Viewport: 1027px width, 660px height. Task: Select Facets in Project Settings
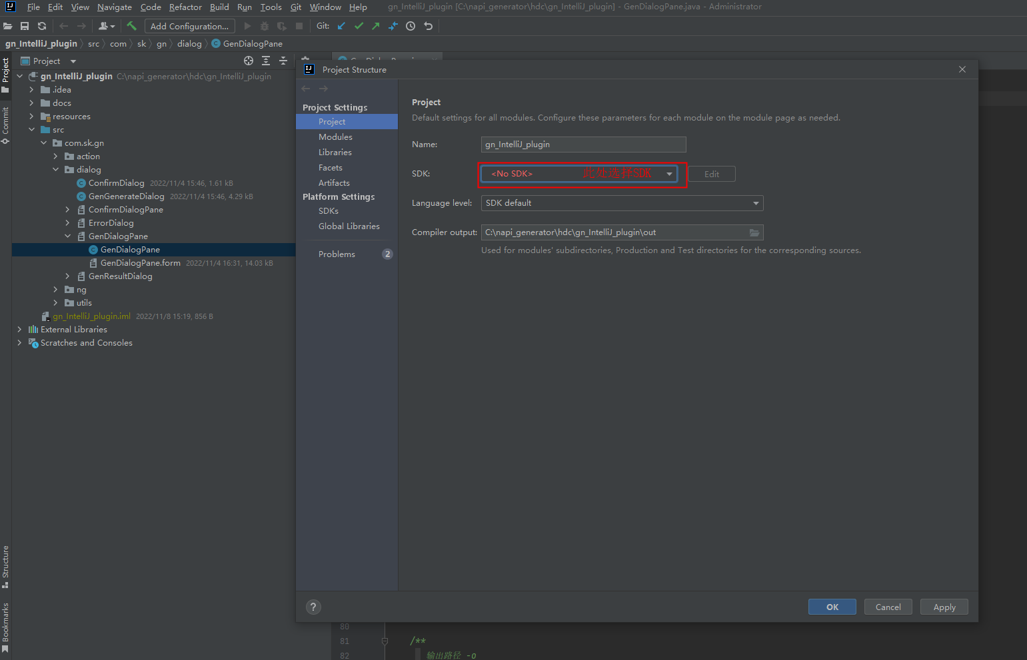point(330,167)
